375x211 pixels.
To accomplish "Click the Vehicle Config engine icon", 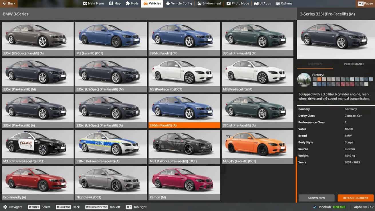I will tap(168, 3).
